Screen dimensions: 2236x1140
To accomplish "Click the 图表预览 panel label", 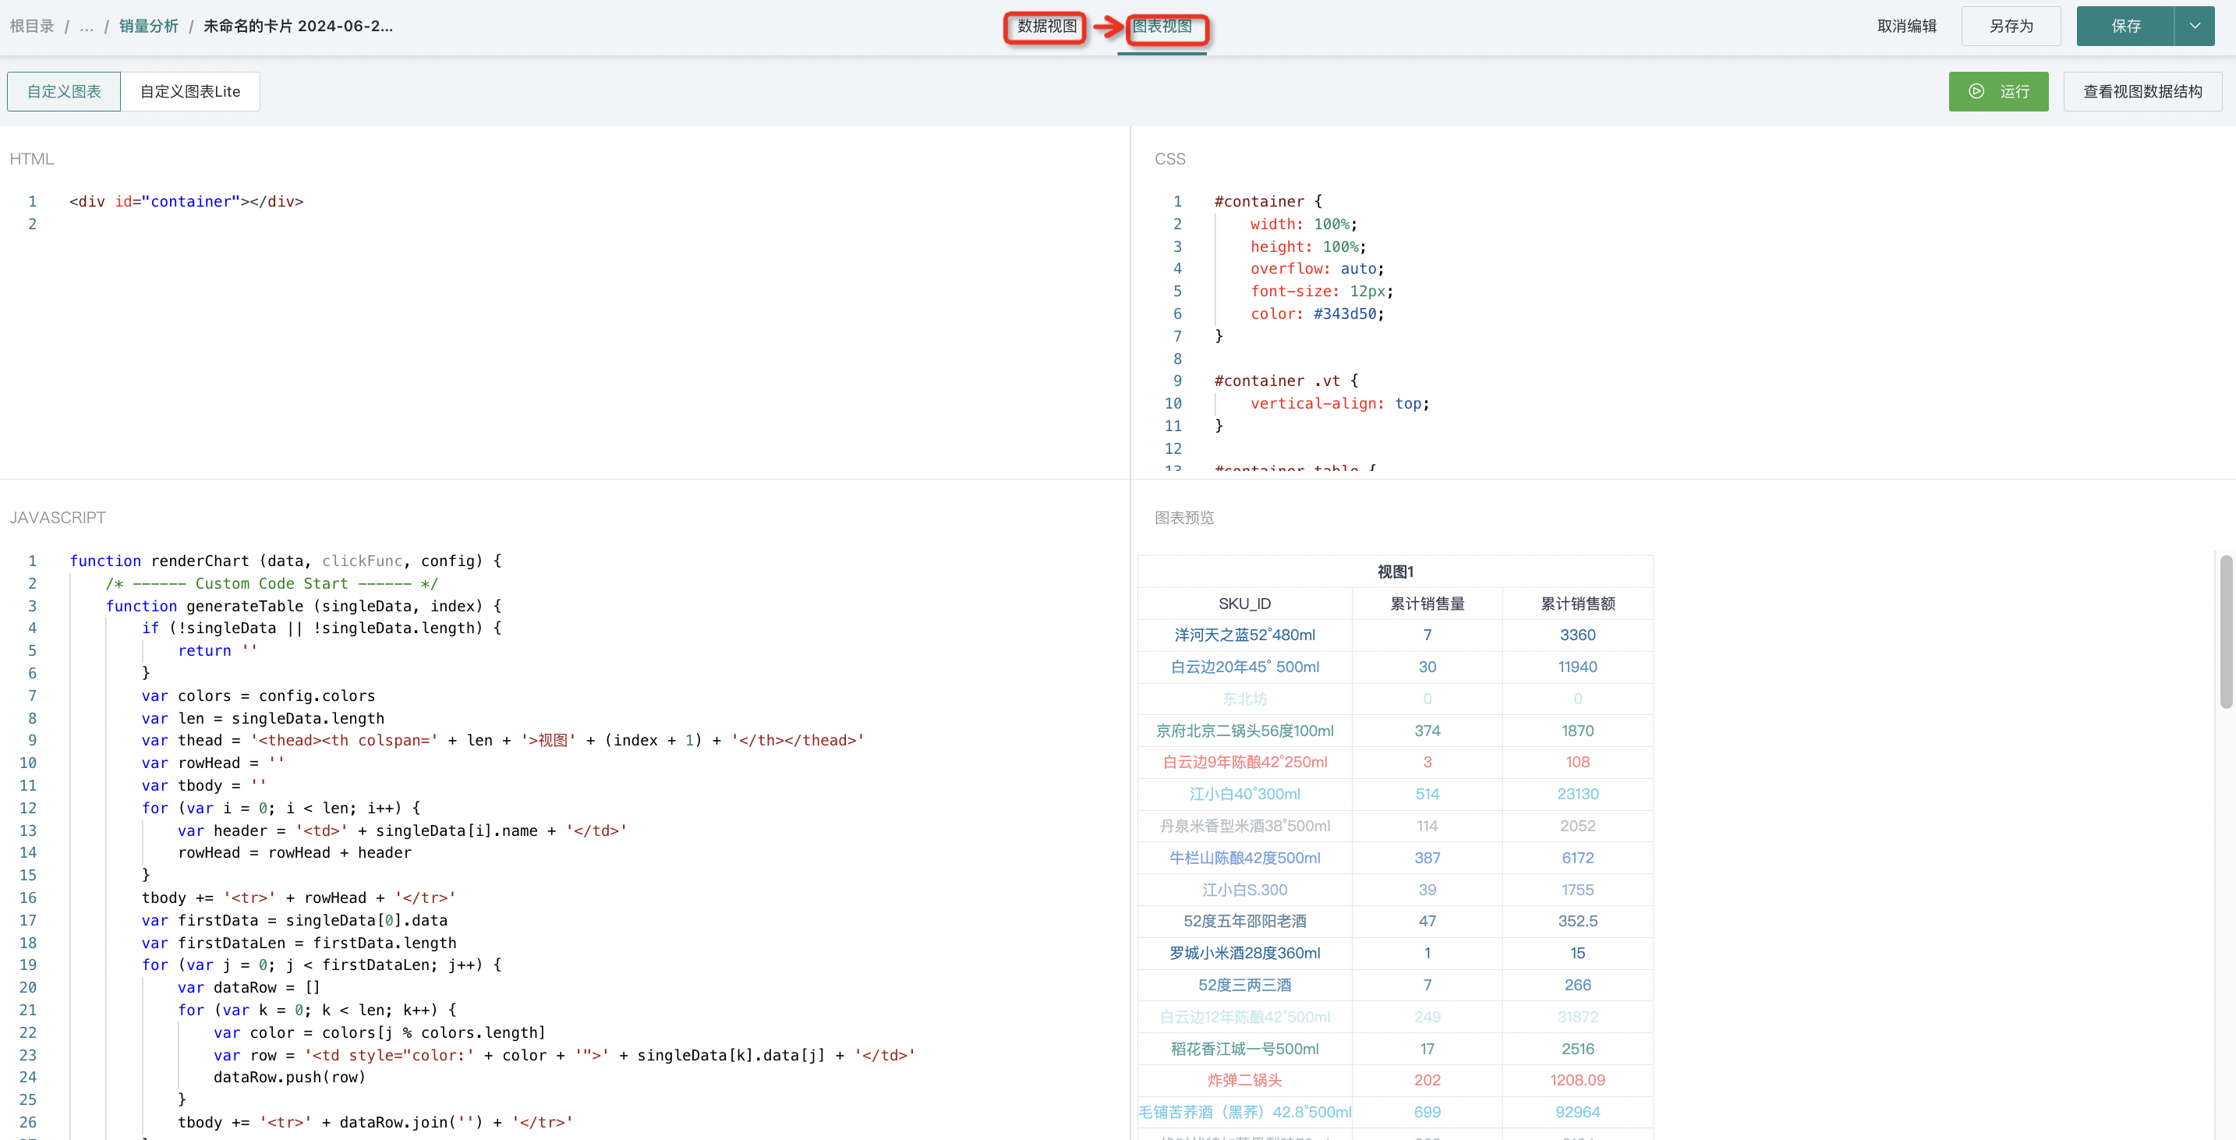I will [x=1184, y=518].
